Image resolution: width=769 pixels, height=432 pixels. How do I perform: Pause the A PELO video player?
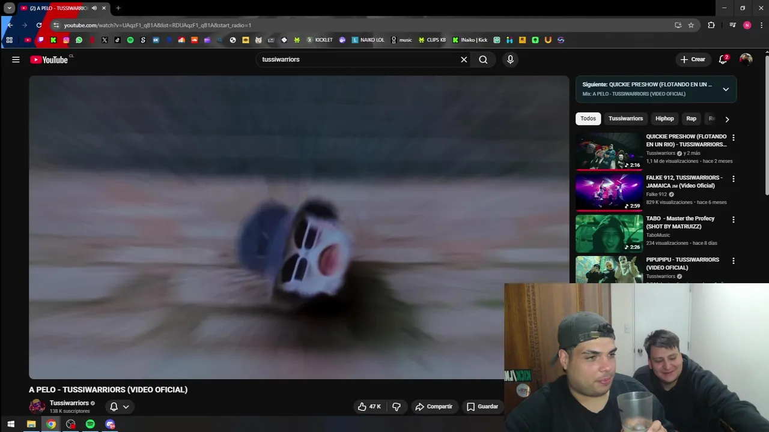(x=299, y=227)
